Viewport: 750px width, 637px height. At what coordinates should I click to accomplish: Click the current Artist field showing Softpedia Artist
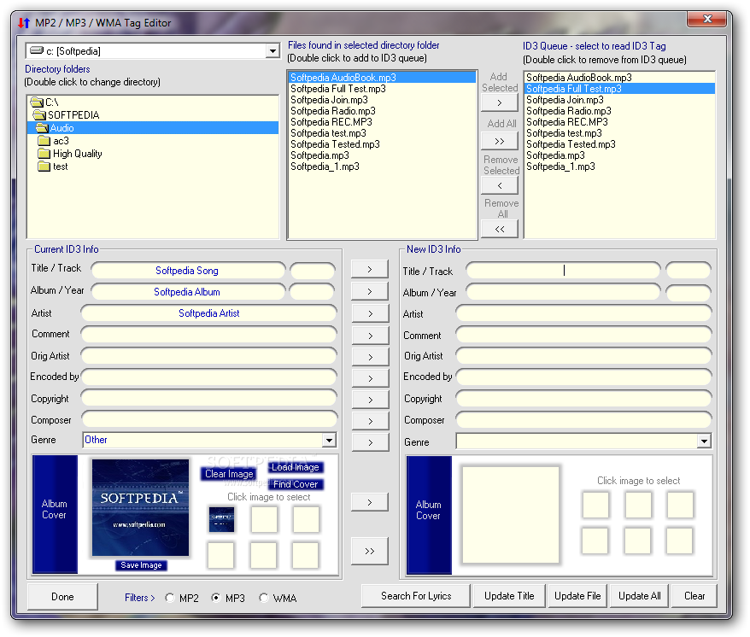(x=209, y=313)
